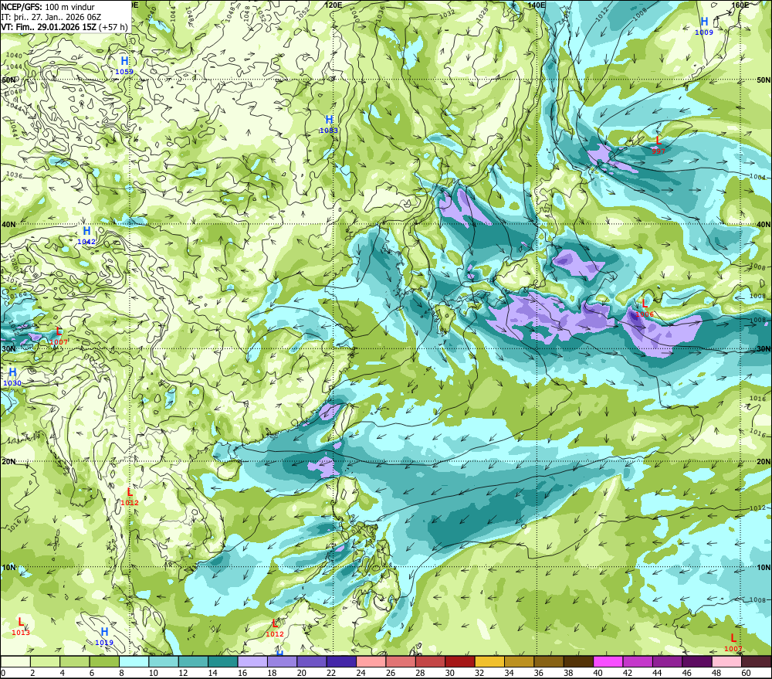Screen dimensions: 772x679
Task: Select the H 1042 pressure center
Action: tap(86, 235)
